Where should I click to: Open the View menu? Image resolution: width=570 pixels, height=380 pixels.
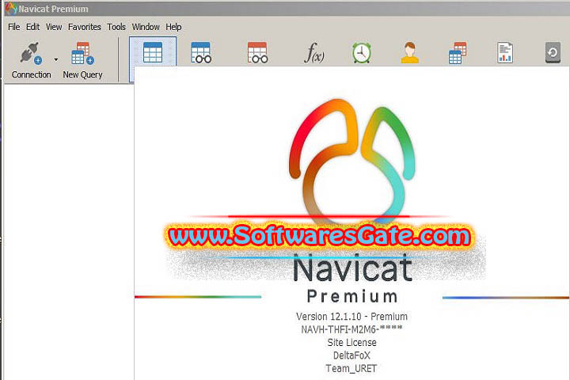pyautogui.click(x=54, y=27)
